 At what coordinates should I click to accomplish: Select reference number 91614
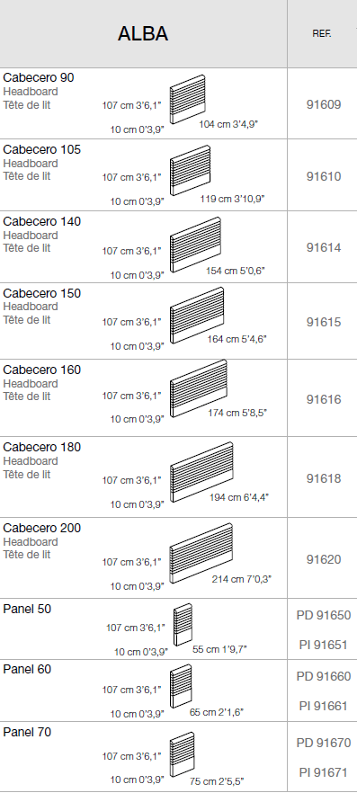pos(324,247)
